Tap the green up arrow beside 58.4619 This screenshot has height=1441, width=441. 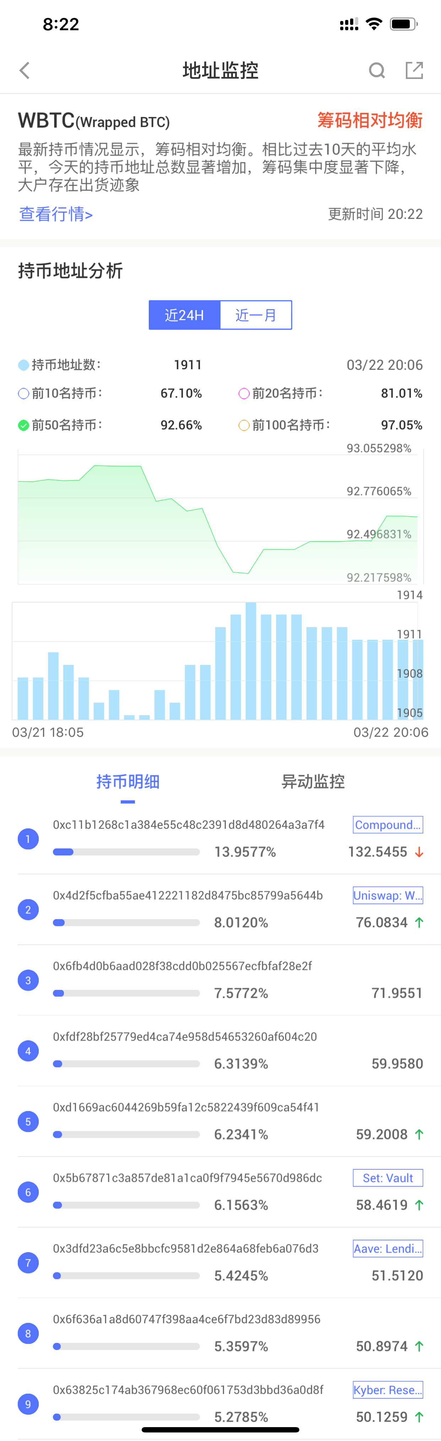click(x=419, y=1205)
